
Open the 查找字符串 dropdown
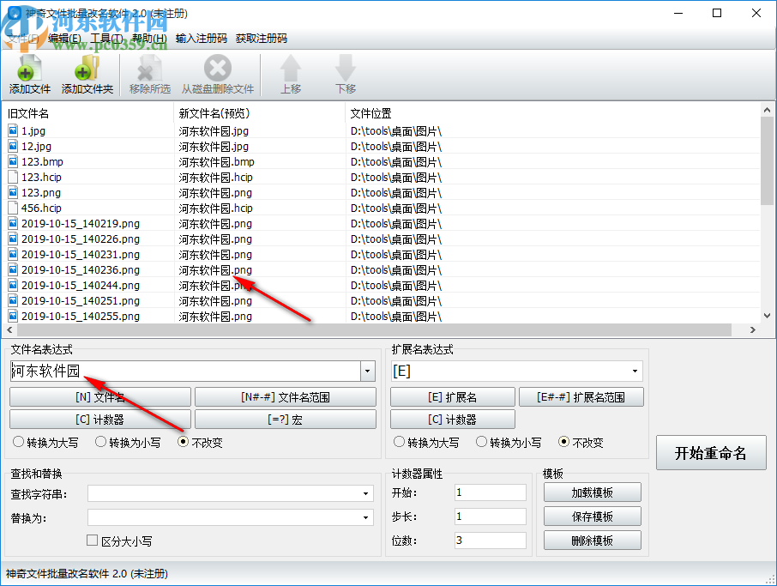tap(365, 494)
